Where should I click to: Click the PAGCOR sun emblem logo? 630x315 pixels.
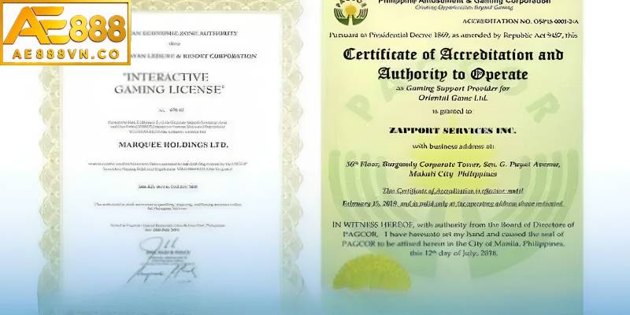tap(350, 12)
